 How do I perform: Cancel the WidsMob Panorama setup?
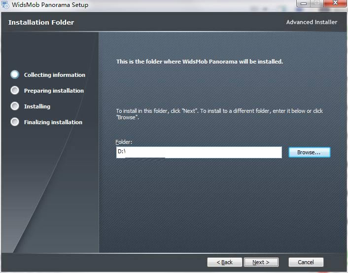point(306,262)
